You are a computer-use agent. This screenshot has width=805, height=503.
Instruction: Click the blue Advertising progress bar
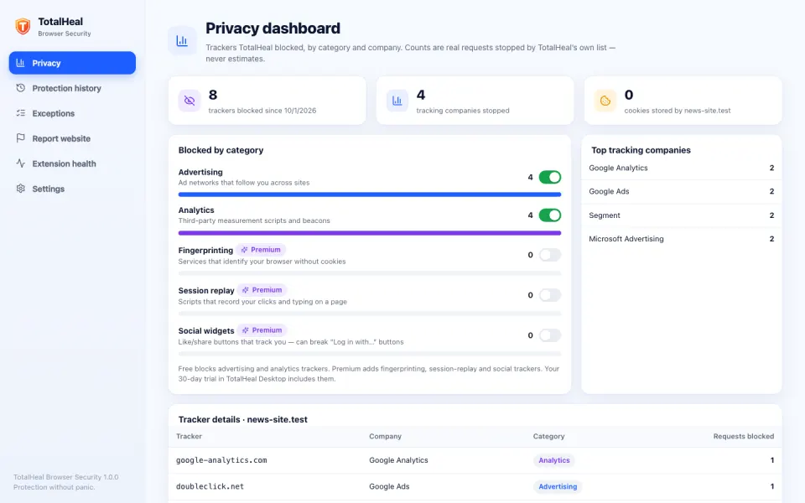[x=370, y=194]
